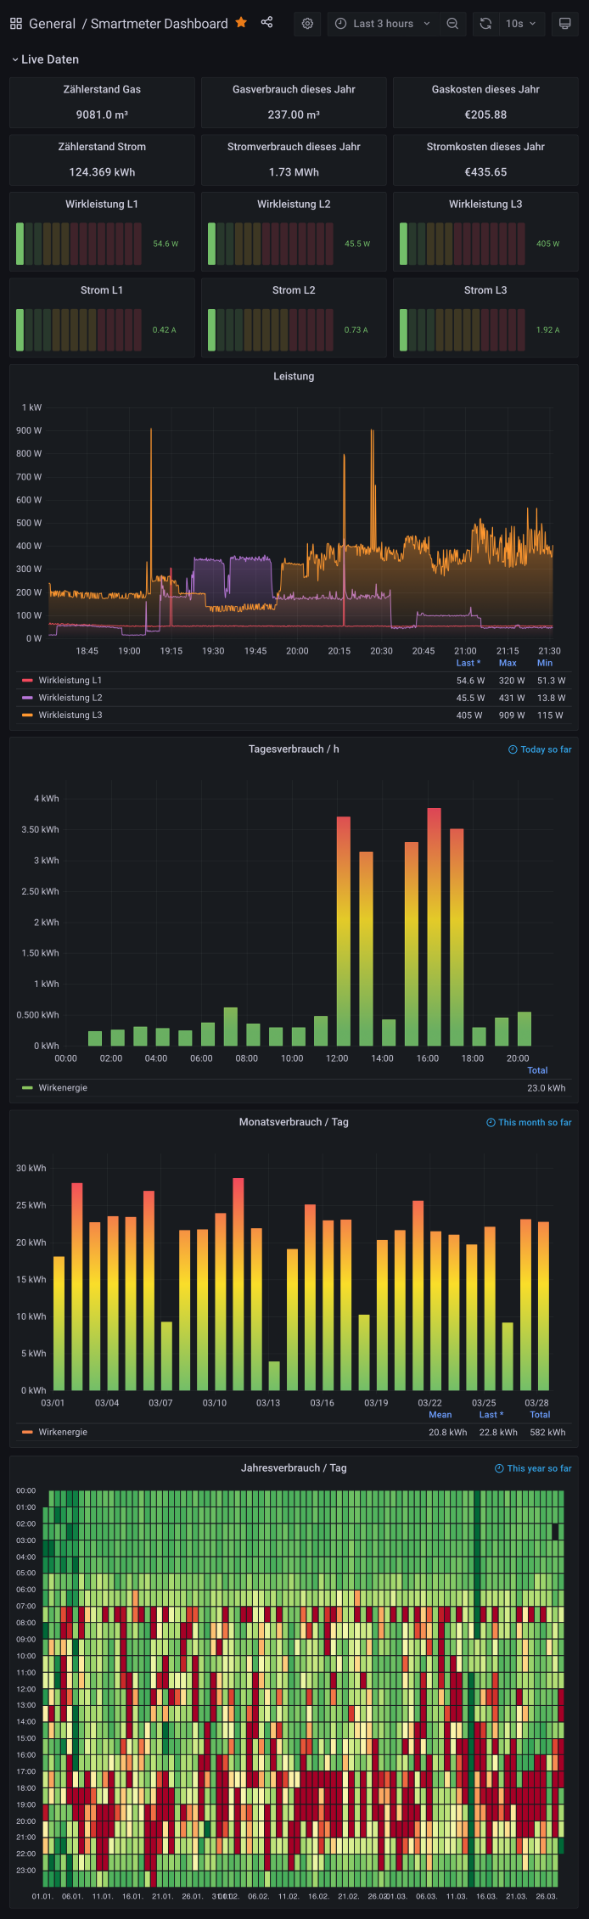Open the Strom L1 panel title

pos(102,290)
